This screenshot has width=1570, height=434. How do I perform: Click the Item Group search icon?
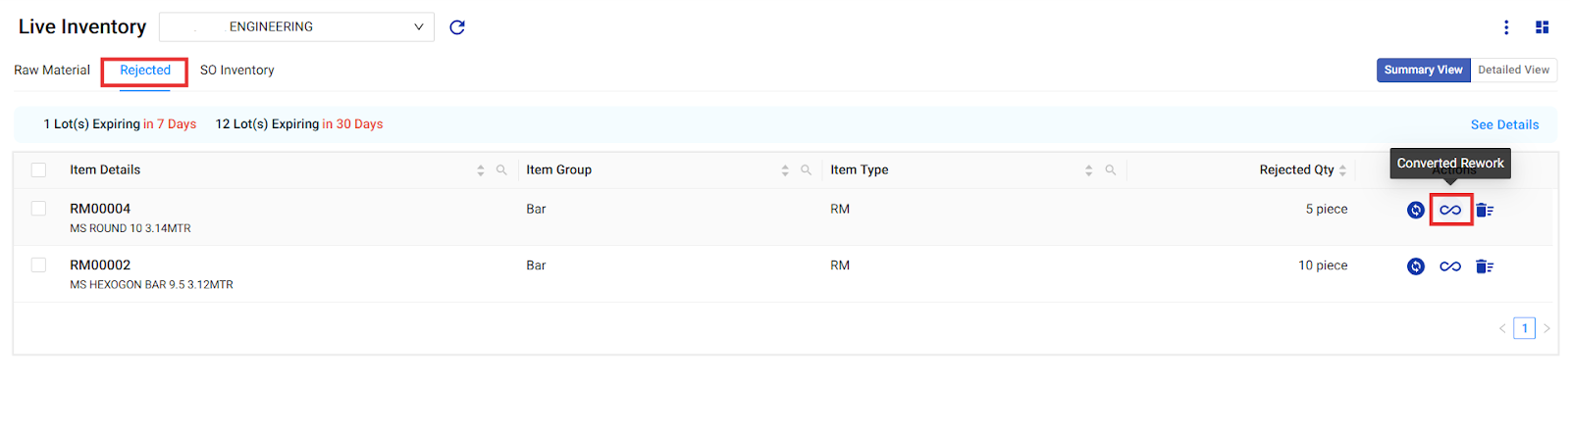coord(806,170)
